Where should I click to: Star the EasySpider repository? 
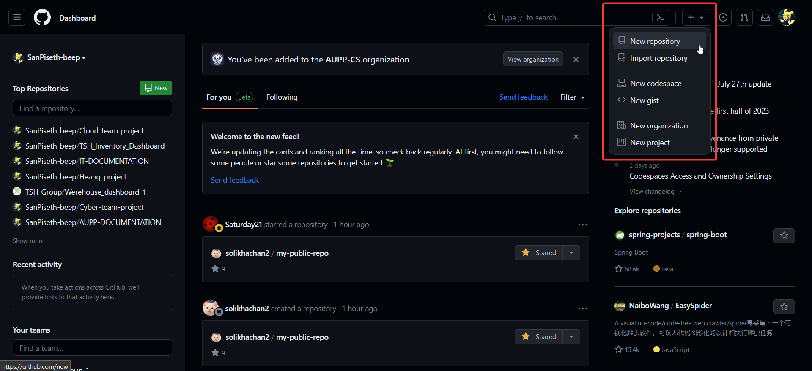(x=784, y=306)
